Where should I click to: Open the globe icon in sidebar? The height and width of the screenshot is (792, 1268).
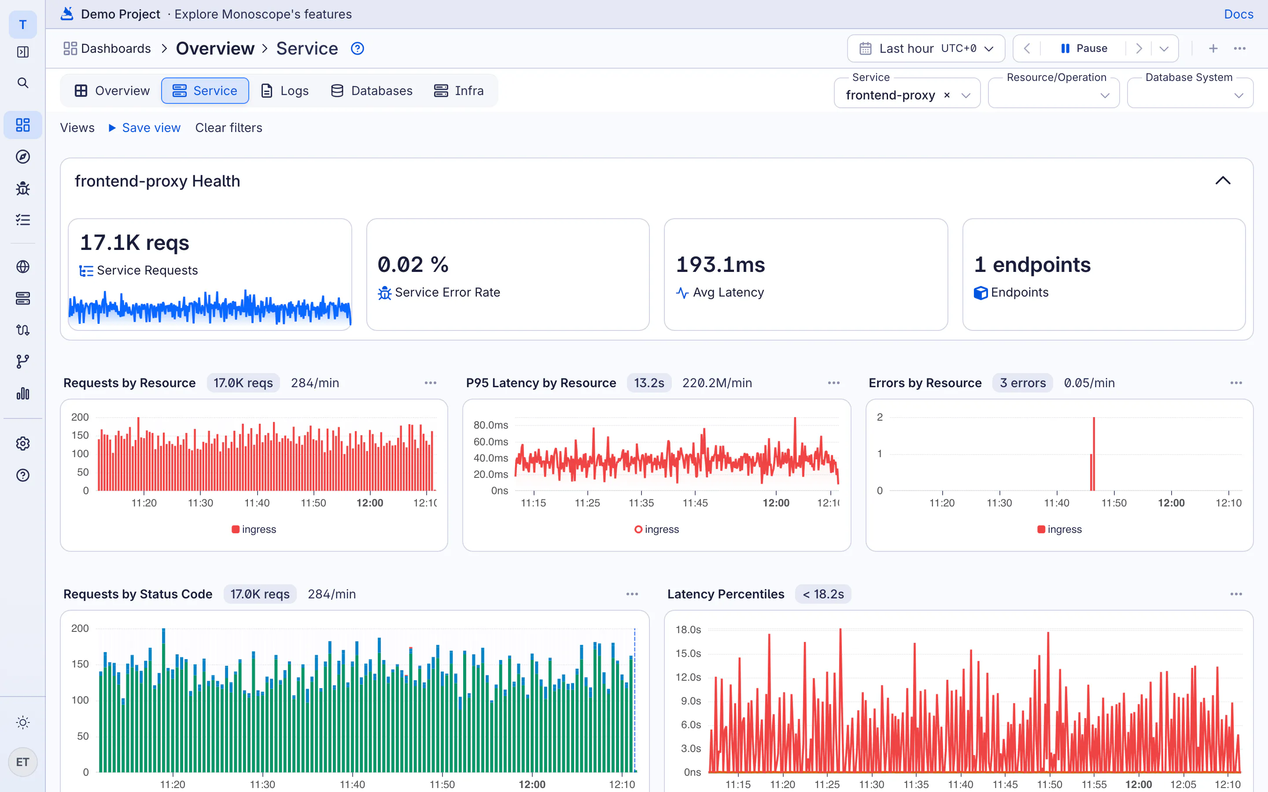(x=22, y=267)
